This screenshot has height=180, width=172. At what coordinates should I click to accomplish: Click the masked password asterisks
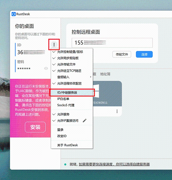tap(24, 69)
